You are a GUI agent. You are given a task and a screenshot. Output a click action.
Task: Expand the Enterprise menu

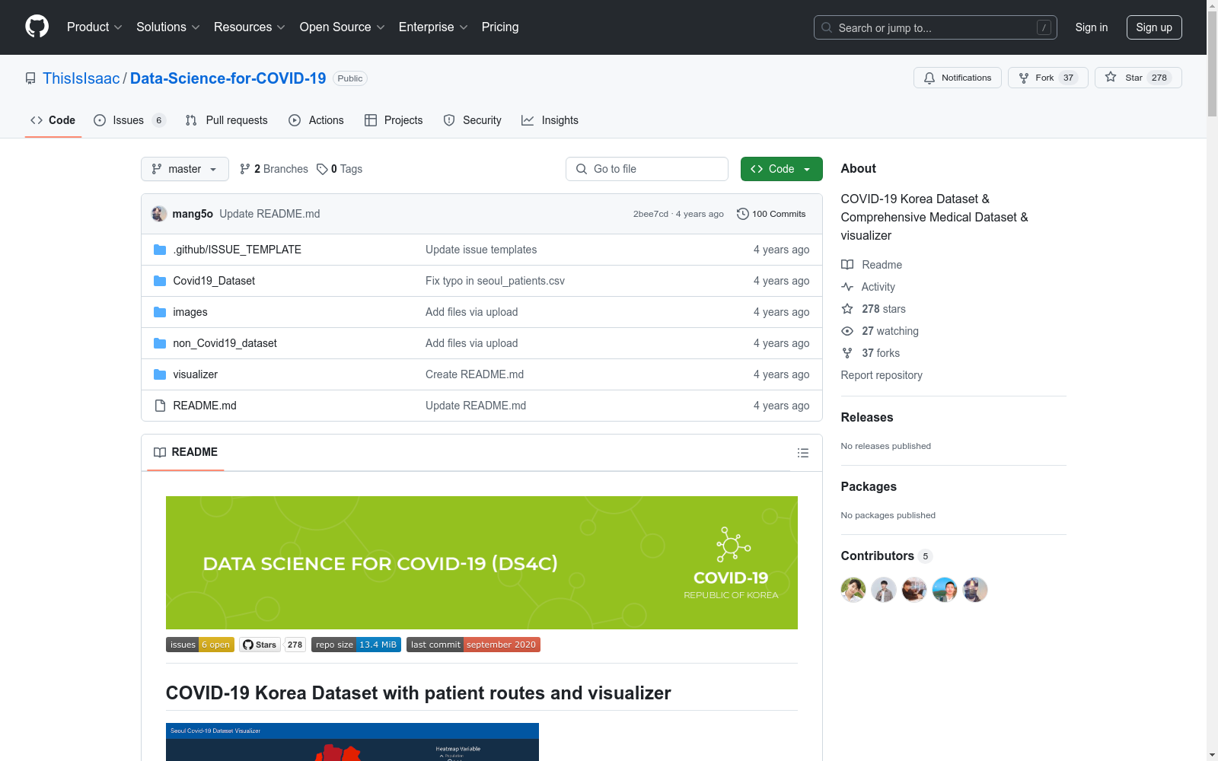433,27
